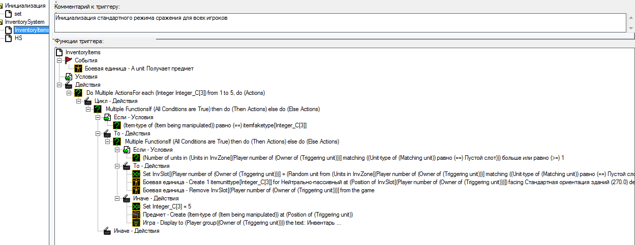Click the nested 'То - Действия' clapperboard icon
The image size is (635, 245).
pyautogui.click(x=127, y=166)
